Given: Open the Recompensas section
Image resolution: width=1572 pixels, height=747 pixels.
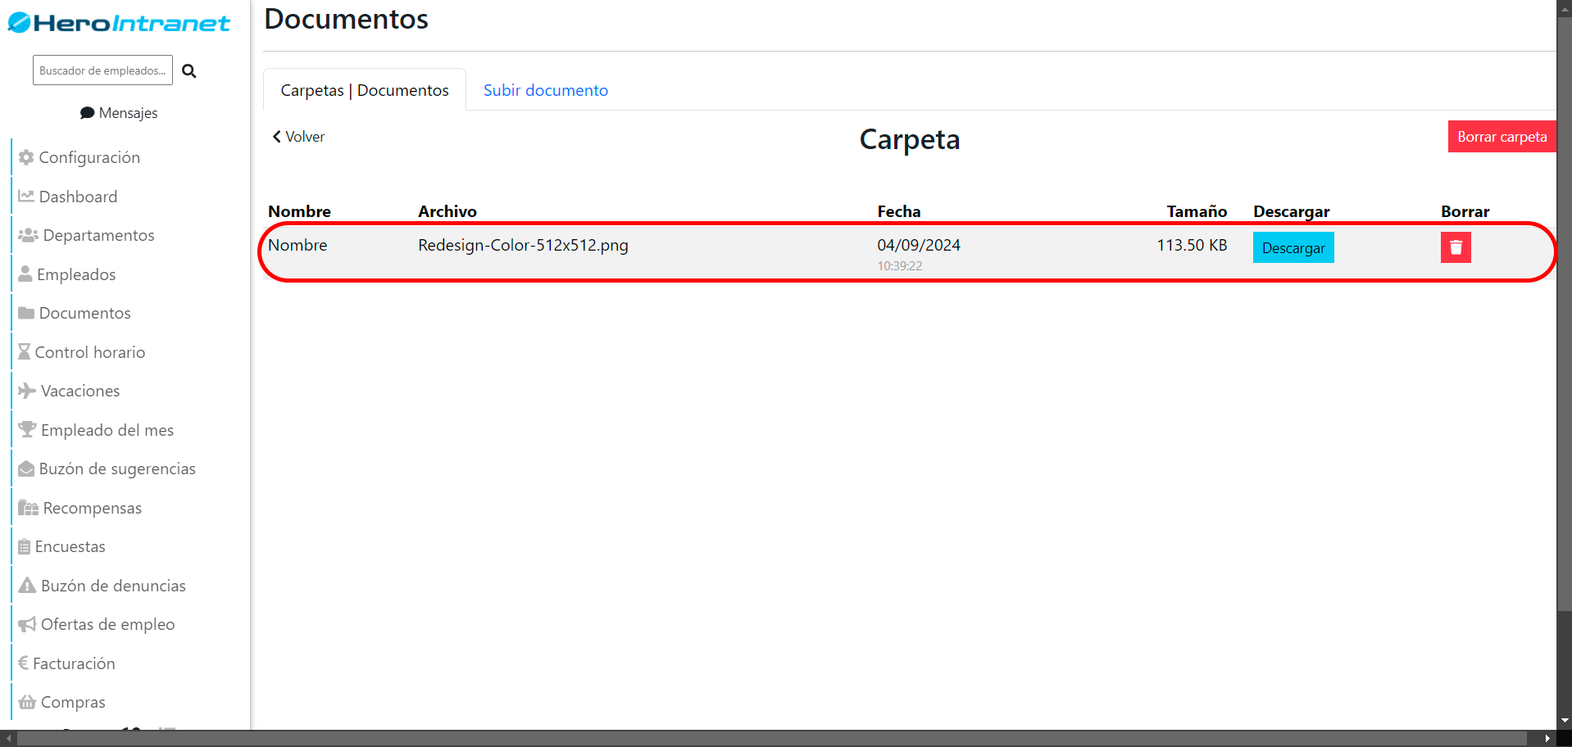Looking at the screenshot, I should tap(93, 508).
